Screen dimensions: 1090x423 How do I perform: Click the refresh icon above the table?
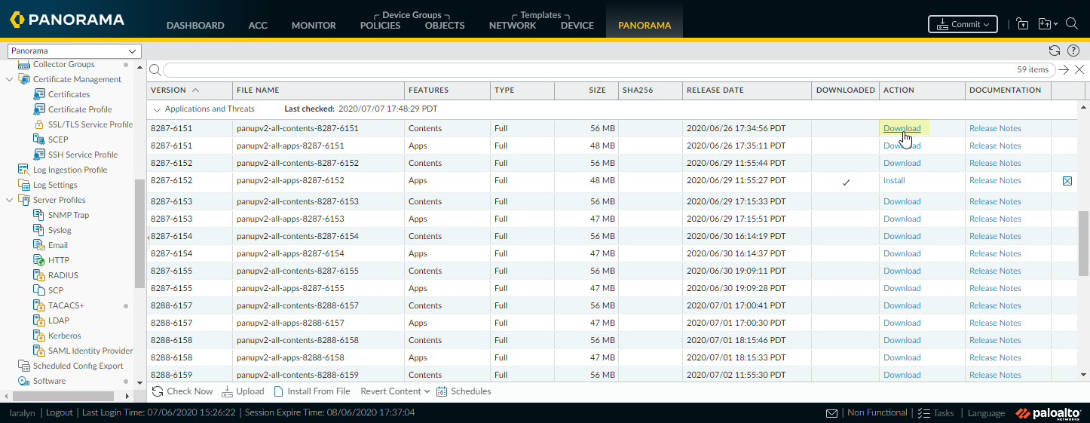(1055, 51)
